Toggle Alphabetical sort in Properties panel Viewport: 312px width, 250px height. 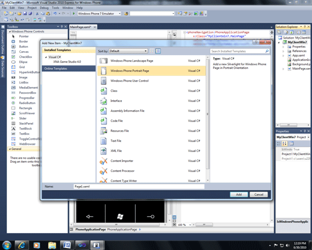284,144
